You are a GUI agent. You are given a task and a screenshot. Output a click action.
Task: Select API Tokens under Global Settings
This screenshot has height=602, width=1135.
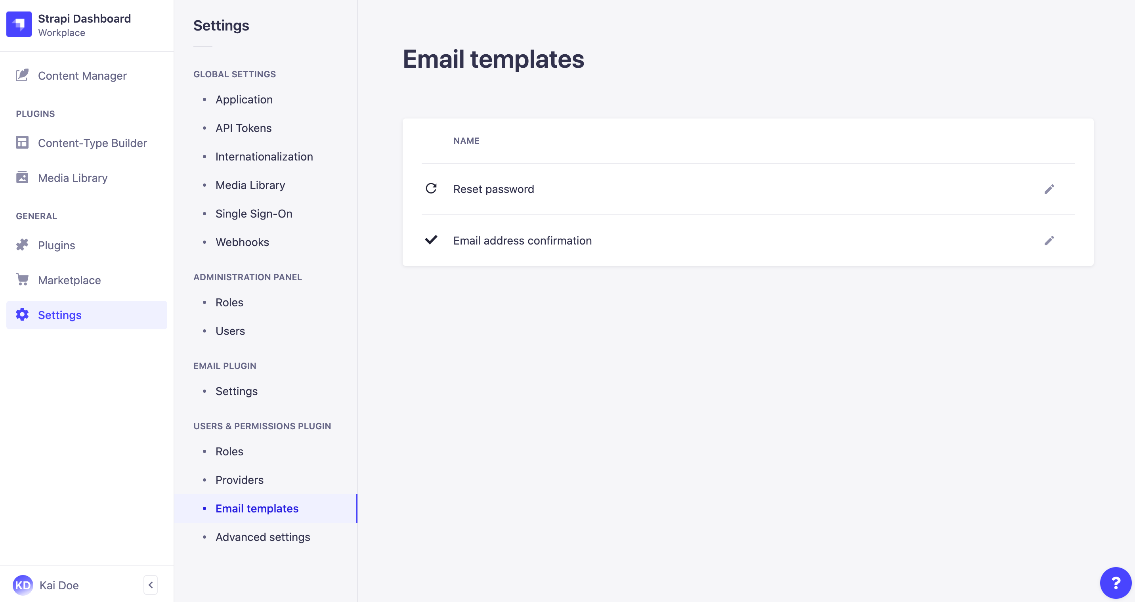tap(243, 128)
